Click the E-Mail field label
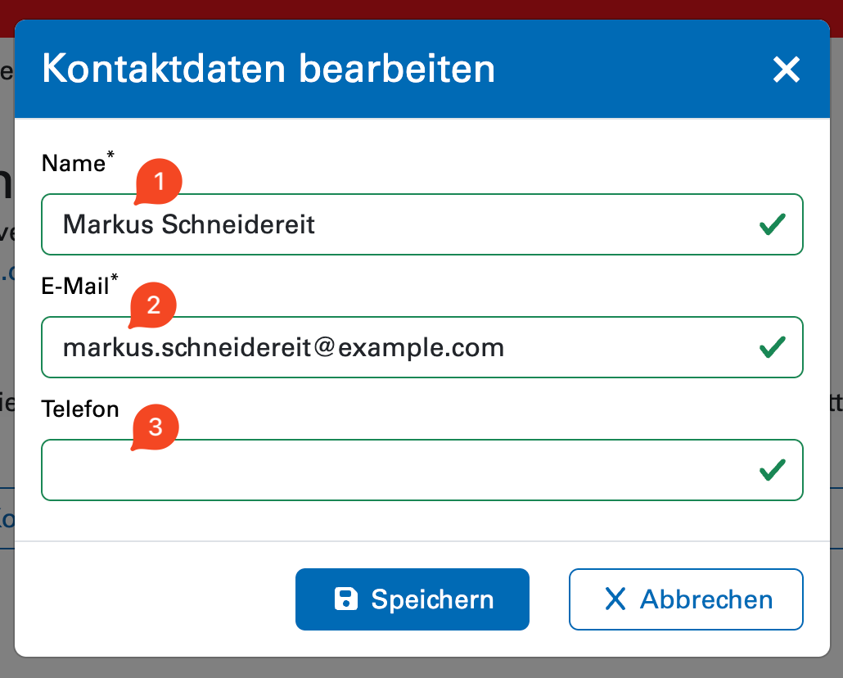This screenshot has width=843, height=678. click(75, 287)
